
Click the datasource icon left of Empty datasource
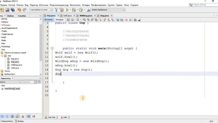point(89,10)
